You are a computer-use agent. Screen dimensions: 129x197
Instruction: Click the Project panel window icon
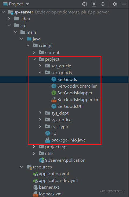[5, 4]
